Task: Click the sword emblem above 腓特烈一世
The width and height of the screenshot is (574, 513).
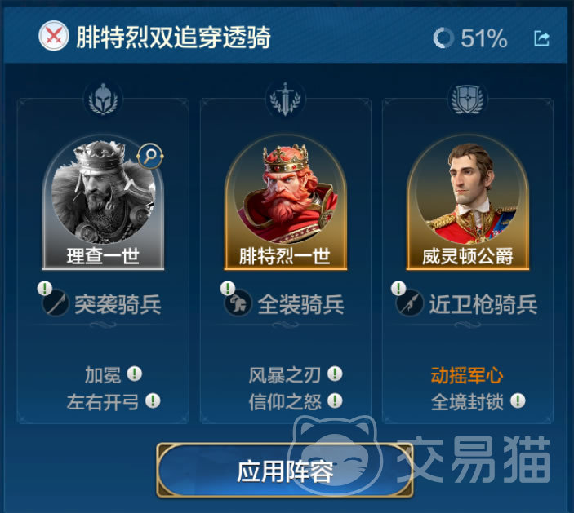Action: (285, 99)
